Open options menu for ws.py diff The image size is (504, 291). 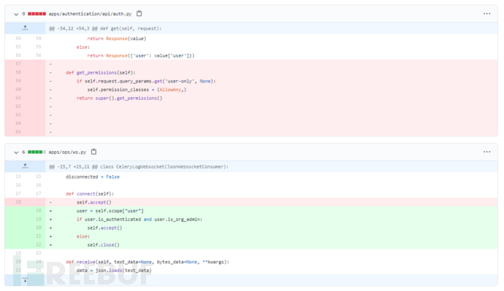(486, 152)
